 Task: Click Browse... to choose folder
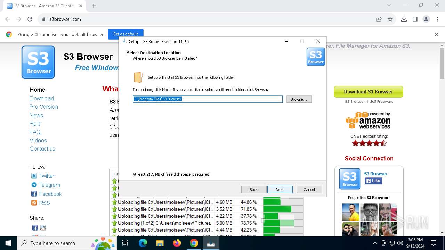pos(299,99)
